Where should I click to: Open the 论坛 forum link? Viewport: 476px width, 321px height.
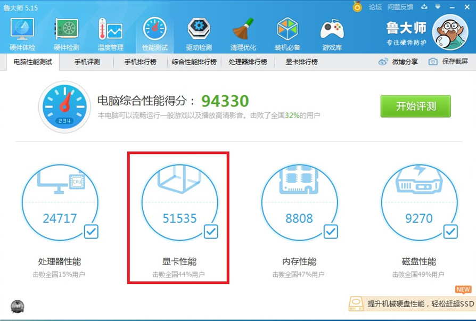pyautogui.click(x=375, y=7)
